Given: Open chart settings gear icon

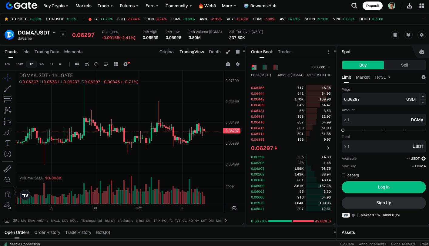Looking at the screenshot, I should coord(238,64).
